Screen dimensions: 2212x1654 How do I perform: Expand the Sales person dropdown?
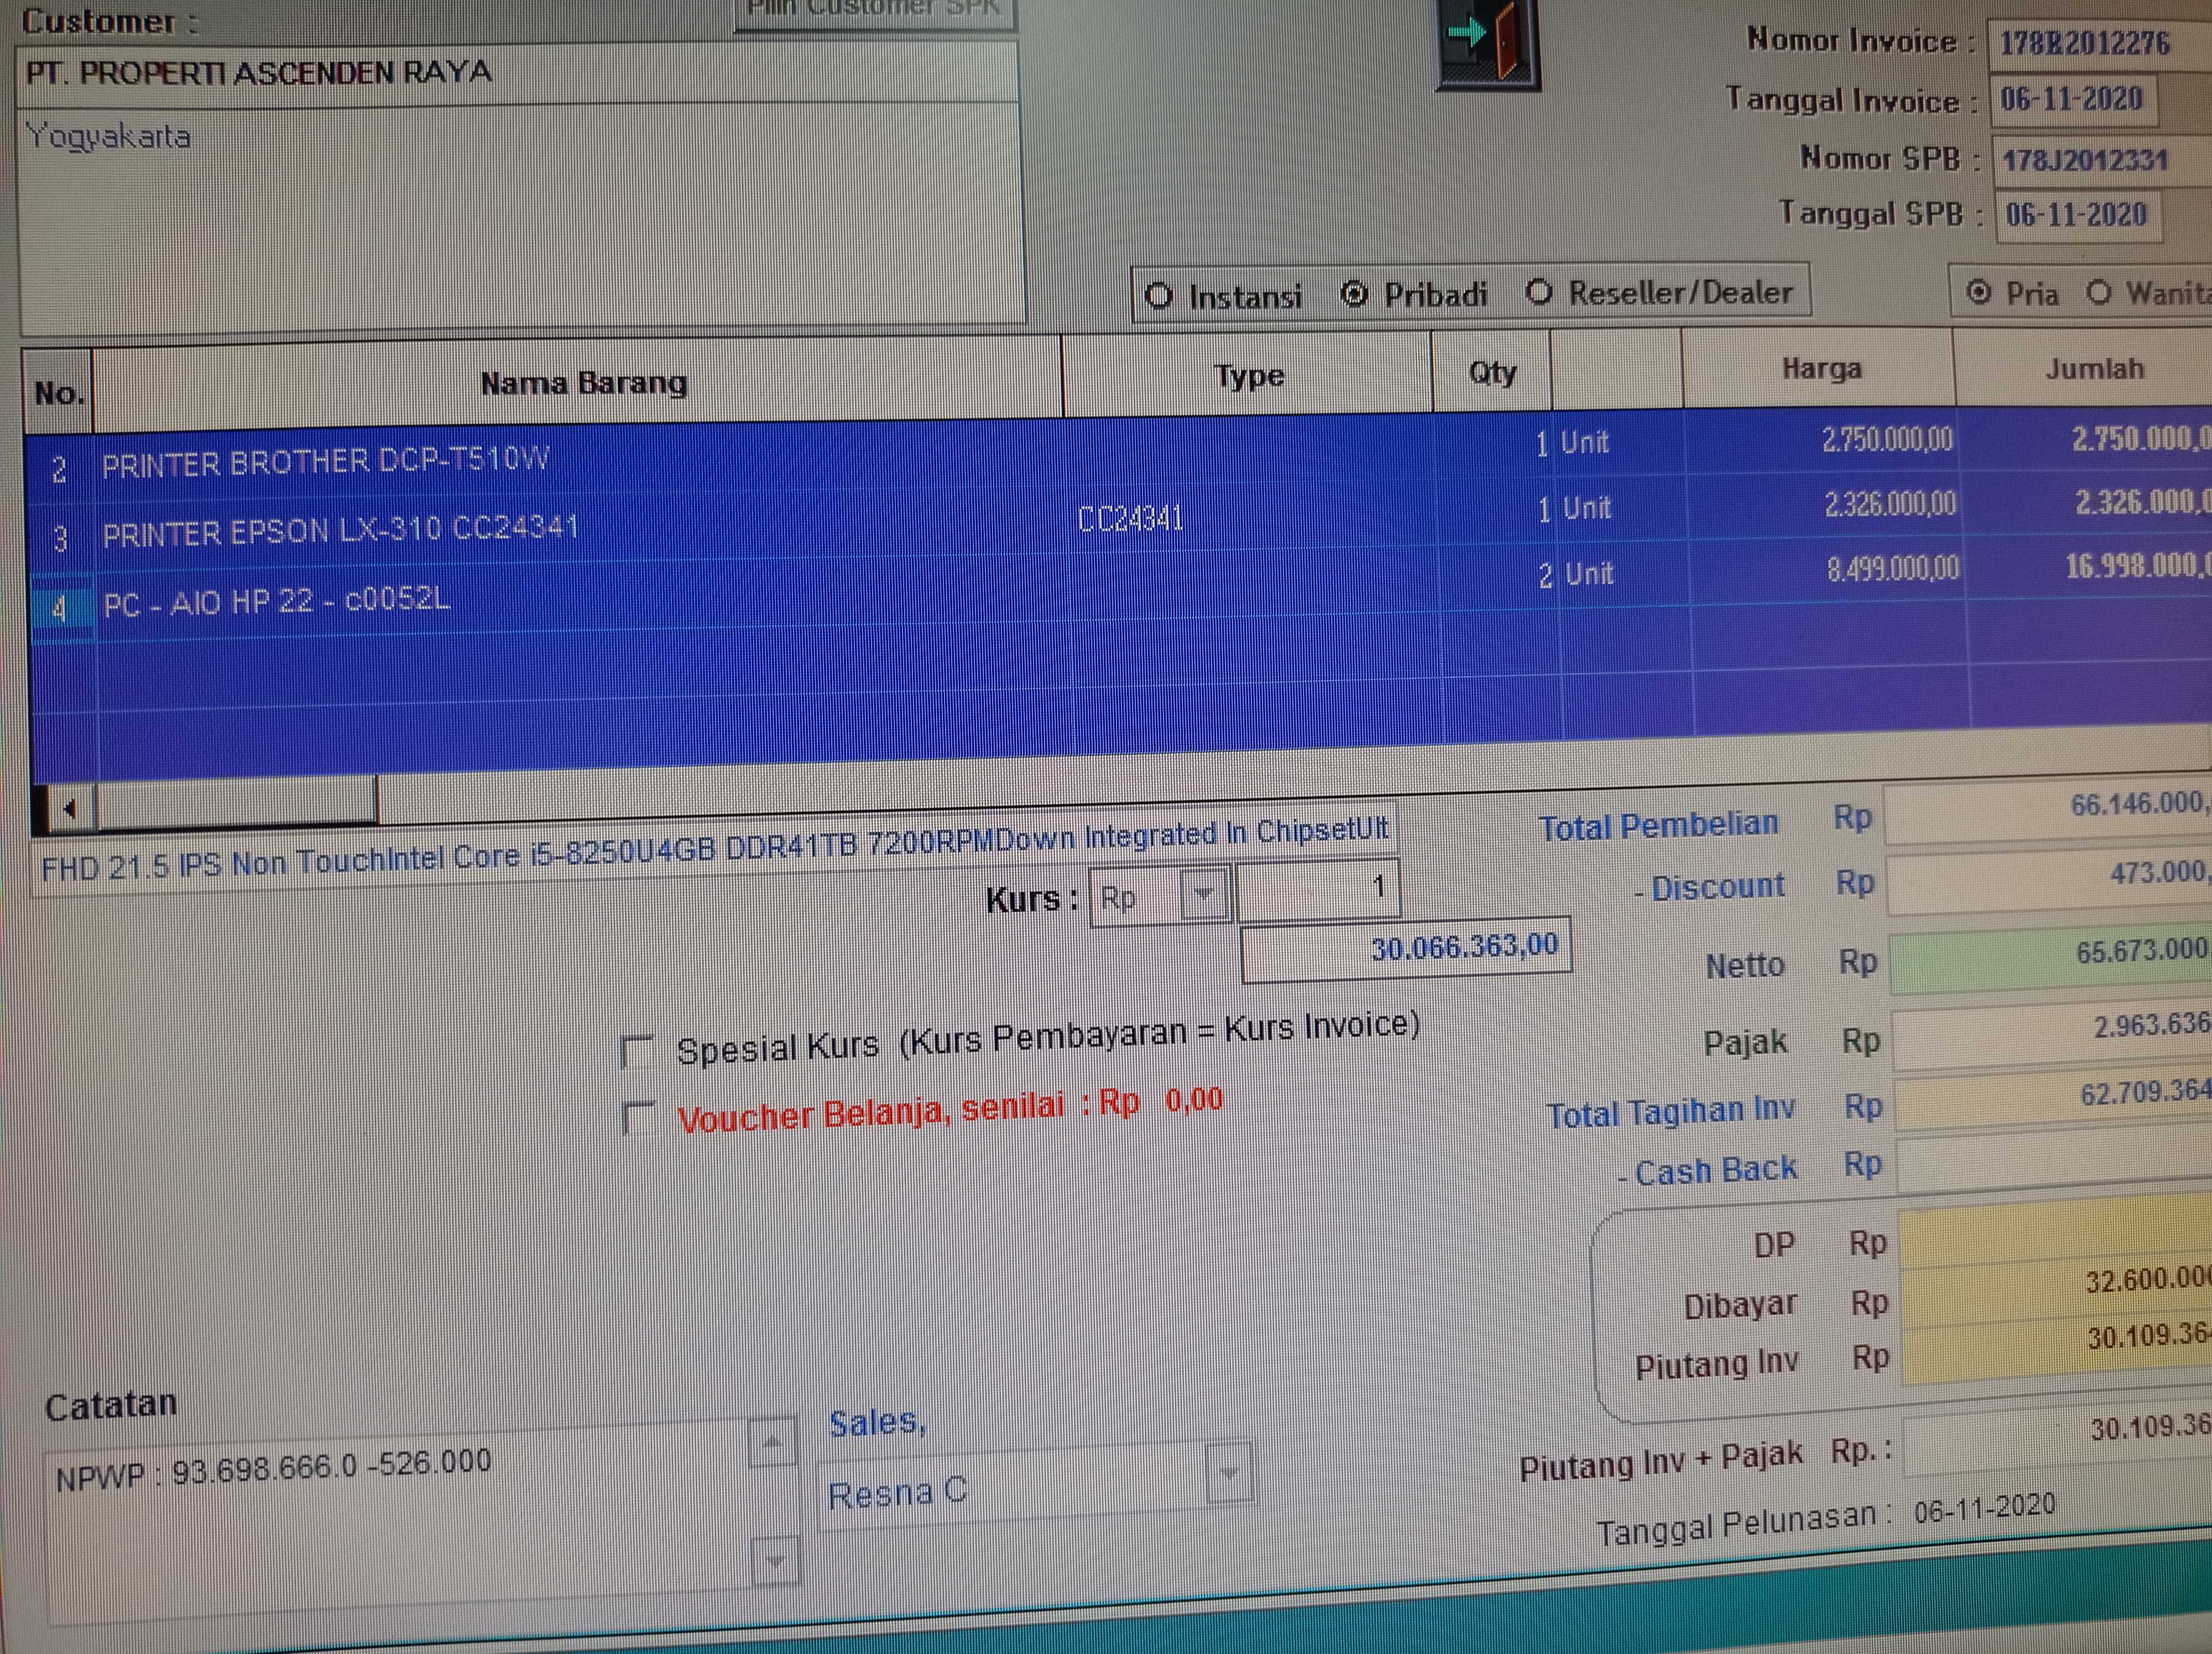pos(1229,1474)
